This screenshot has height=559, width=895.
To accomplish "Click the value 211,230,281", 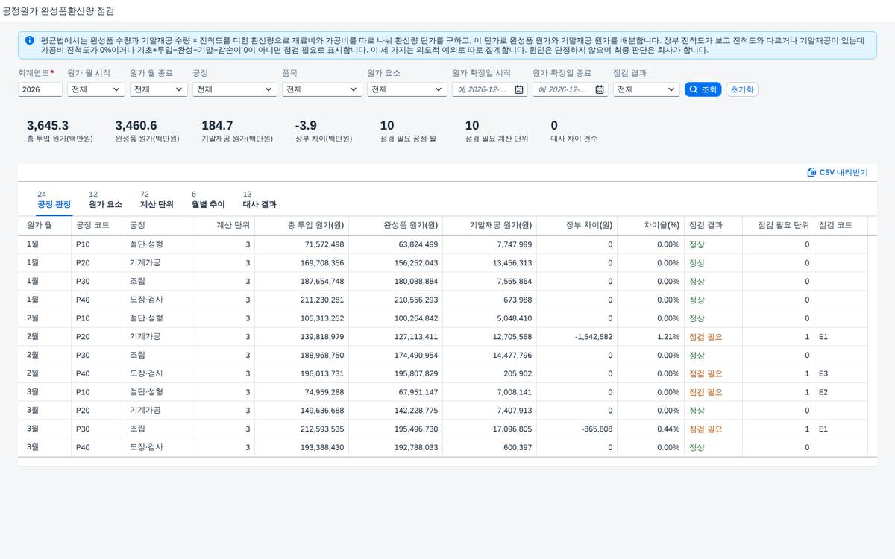I will tap(322, 300).
